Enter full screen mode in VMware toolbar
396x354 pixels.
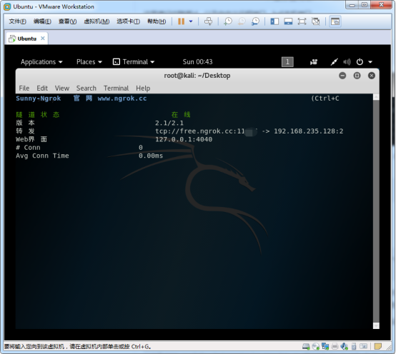[x=302, y=21]
